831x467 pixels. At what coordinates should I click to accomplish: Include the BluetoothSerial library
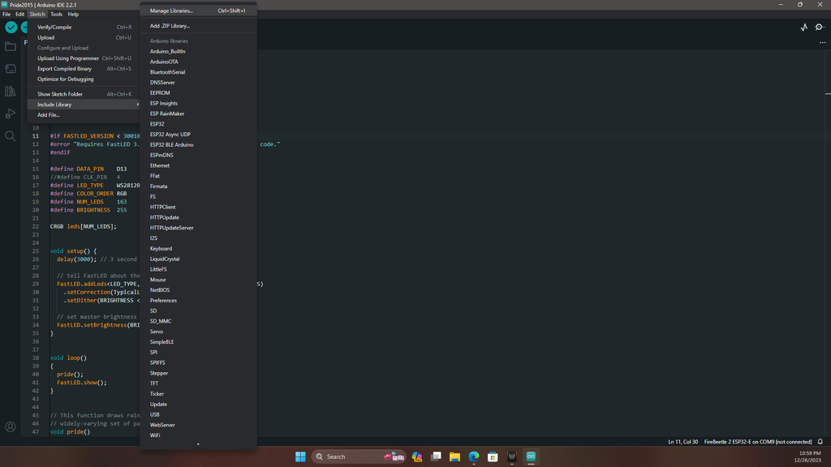click(x=198, y=72)
